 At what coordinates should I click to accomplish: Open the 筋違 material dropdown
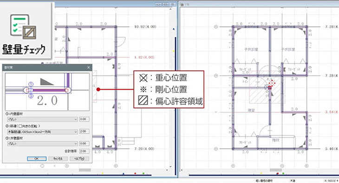(42, 132)
